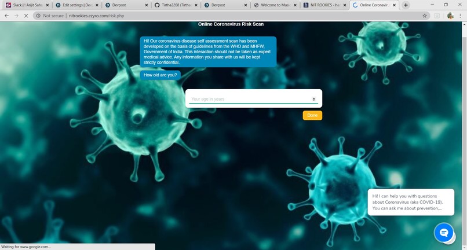Open the COVID-19 chatbot greeting message

tap(411, 202)
